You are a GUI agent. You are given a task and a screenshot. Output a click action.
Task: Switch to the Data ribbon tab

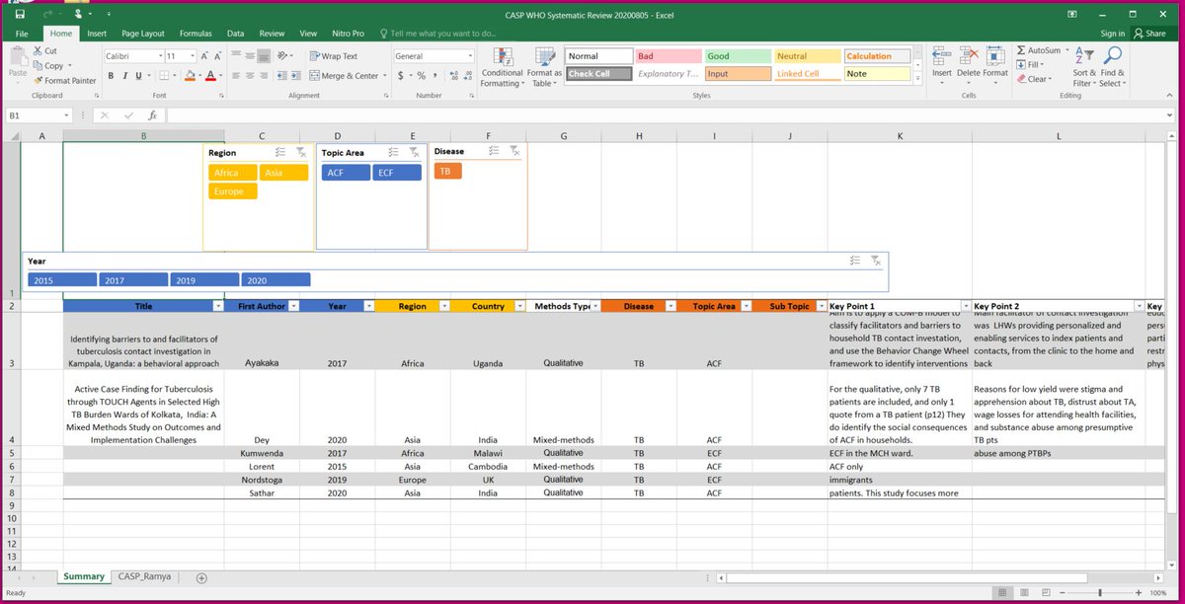click(x=235, y=33)
